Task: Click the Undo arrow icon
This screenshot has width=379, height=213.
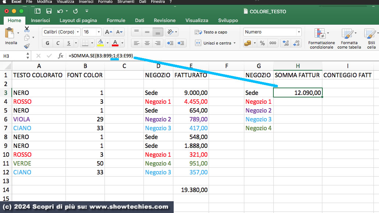Action: pos(60,11)
